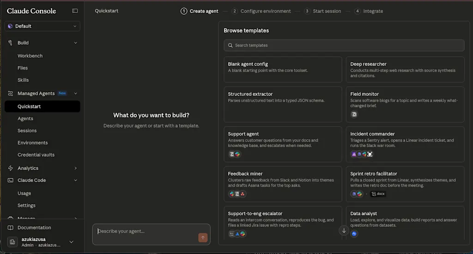Open the azukiazusa account menu chevron
473x254 pixels.
(72, 242)
